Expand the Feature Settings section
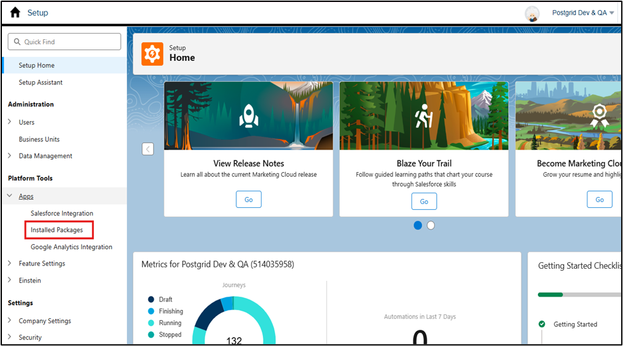 coord(10,263)
